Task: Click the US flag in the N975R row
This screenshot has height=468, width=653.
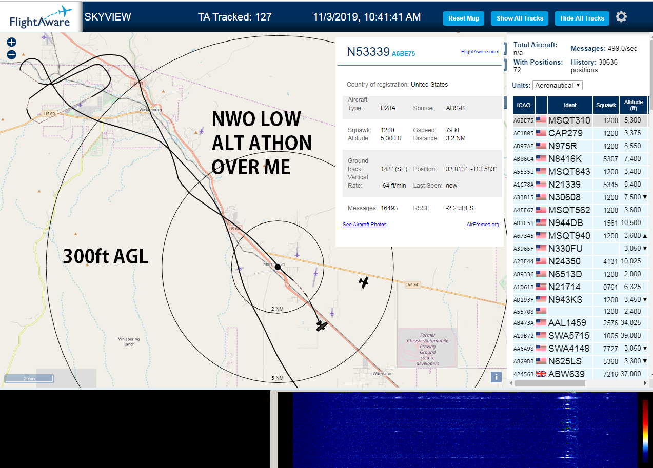Action: tap(541, 146)
